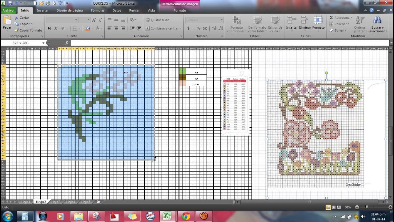Switch to the Datos tab

(117, 10)
